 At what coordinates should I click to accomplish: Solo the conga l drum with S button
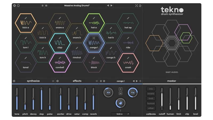pyautogui.click(x=120, y=89)
